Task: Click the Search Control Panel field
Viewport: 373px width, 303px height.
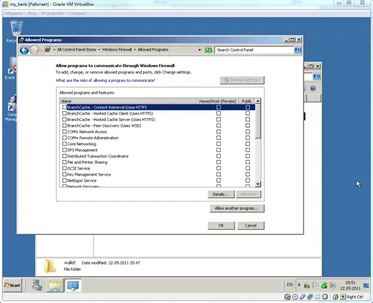Action: pyautogui.click(x=254, y=50)
